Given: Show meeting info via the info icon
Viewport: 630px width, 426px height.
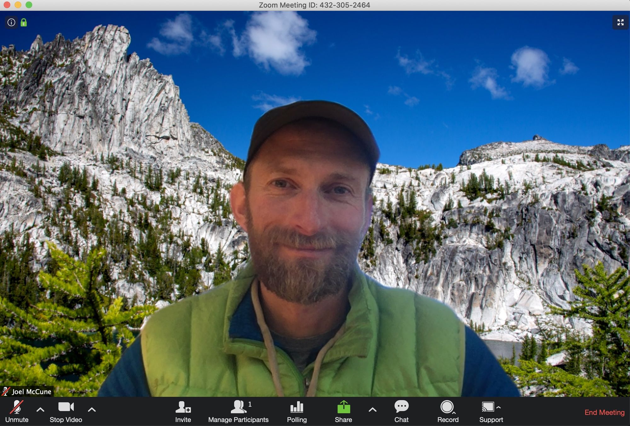Looking at the screenshot, I should point(11,22).
